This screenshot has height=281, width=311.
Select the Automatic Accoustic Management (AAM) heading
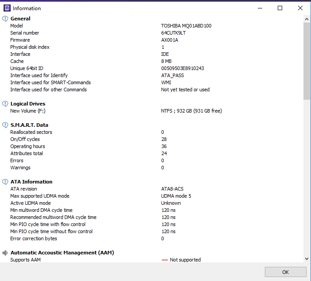(x=62, y=253)
